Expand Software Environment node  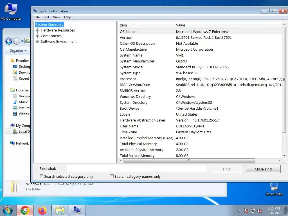pyautogui.click(x=37, y=42)
